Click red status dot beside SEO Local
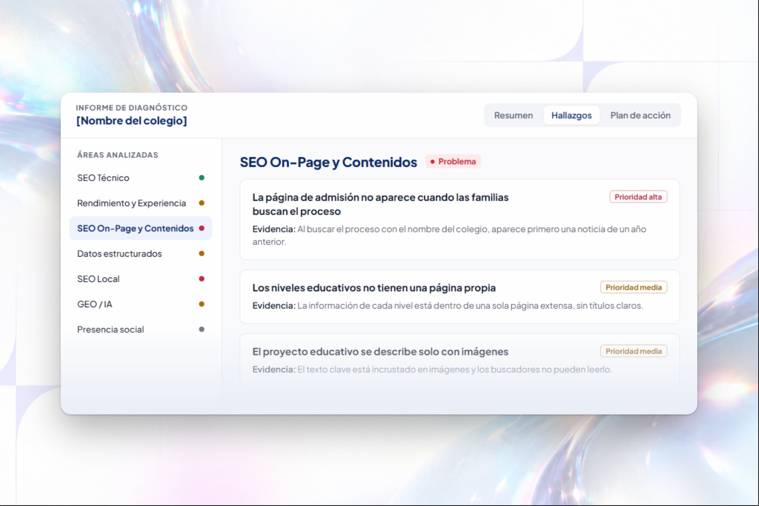 pos(202,279)
